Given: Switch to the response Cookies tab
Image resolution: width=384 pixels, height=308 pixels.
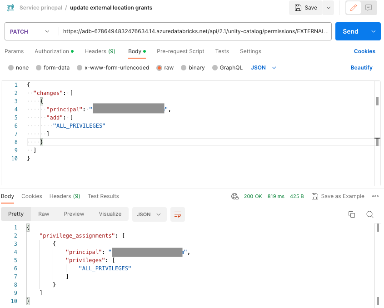Looking at the screenshot, I should click(32, 196).
